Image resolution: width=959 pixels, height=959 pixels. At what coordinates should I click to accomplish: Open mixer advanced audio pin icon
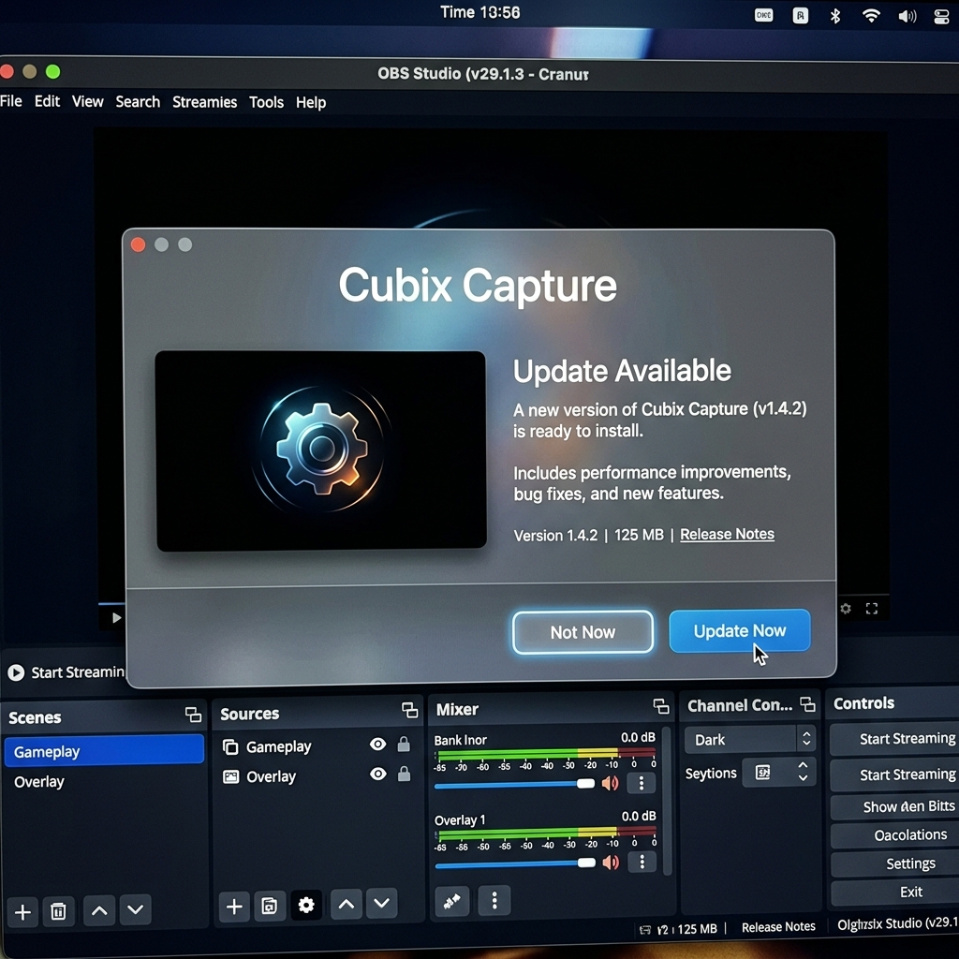[x=452, y=901]
